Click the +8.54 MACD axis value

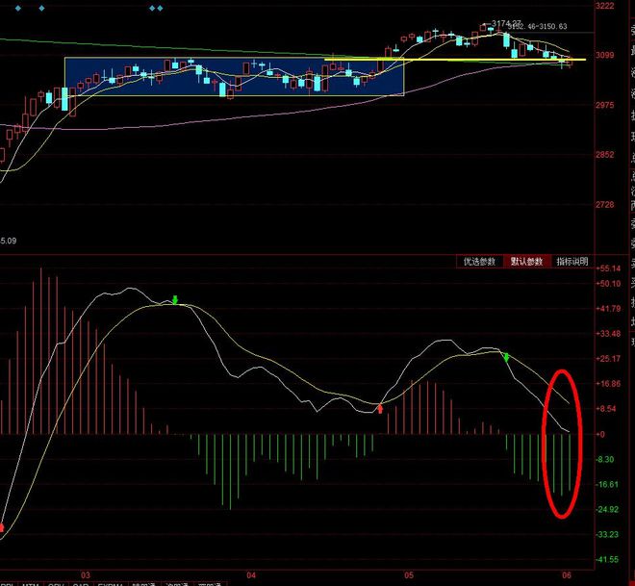(606, 409)
